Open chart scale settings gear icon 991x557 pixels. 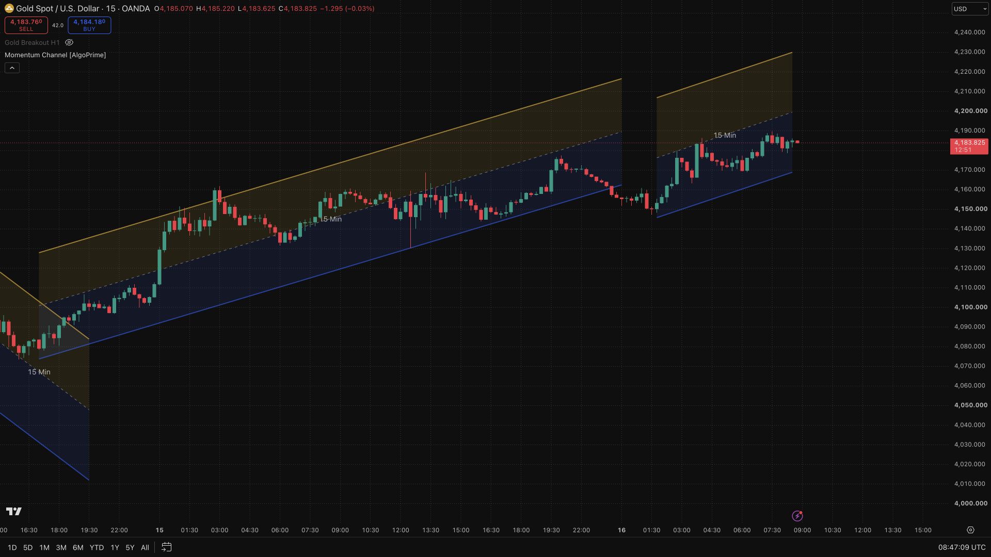[970, 530]
